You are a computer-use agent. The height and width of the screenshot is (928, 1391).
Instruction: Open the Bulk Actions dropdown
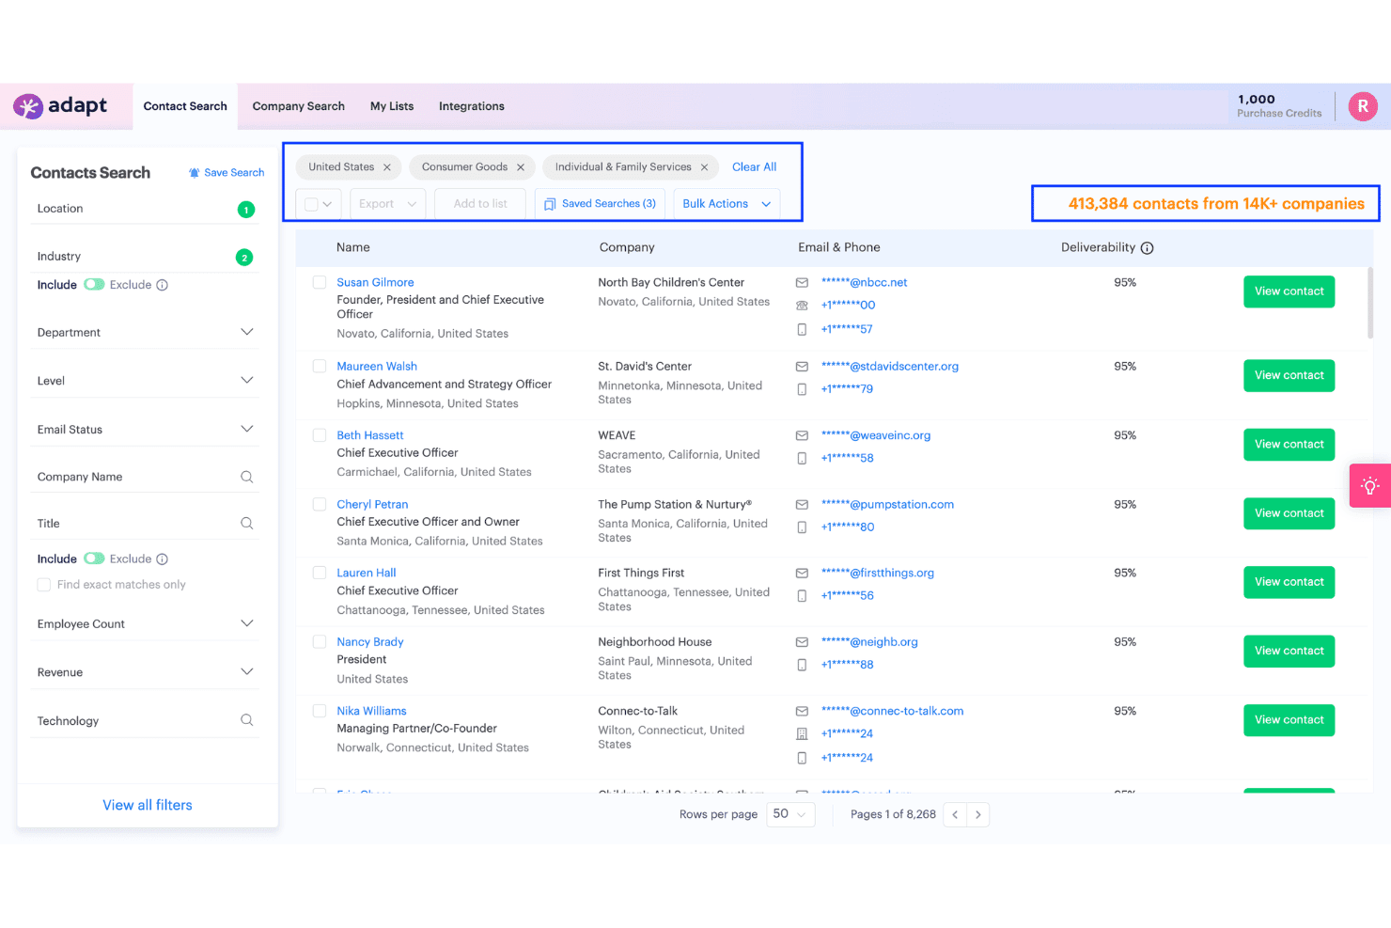click(727, 204)
